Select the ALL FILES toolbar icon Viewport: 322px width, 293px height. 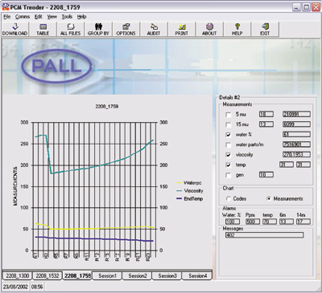click(71, 29)
